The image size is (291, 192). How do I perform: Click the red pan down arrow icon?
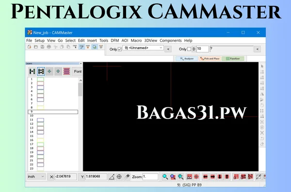pos(220,177)
